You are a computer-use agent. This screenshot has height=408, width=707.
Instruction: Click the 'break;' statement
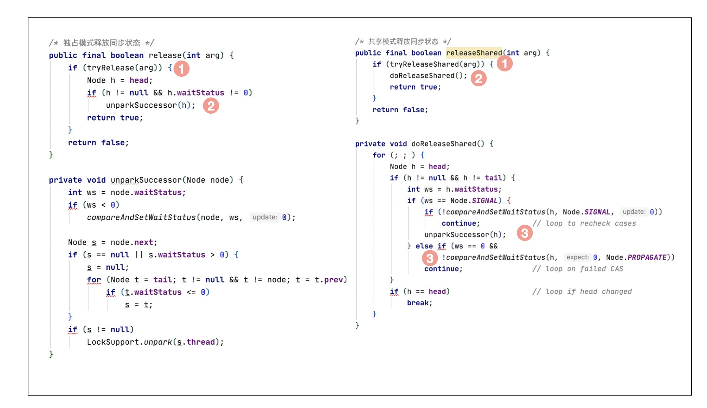click(x=419, y=303)
